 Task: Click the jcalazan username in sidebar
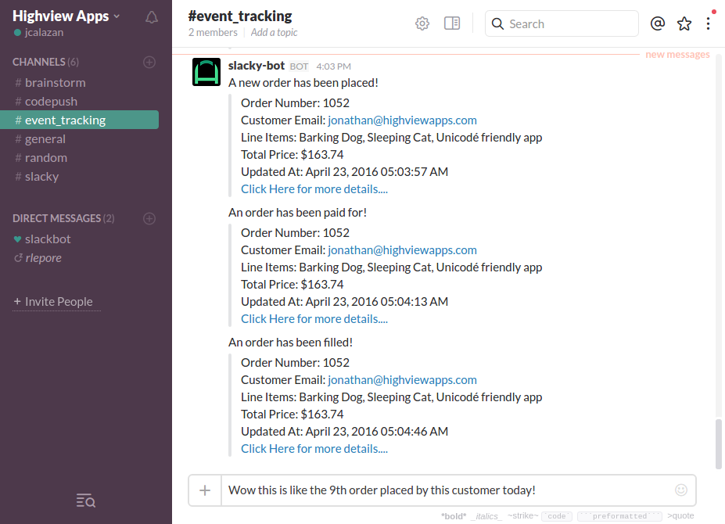pos(44,32)
